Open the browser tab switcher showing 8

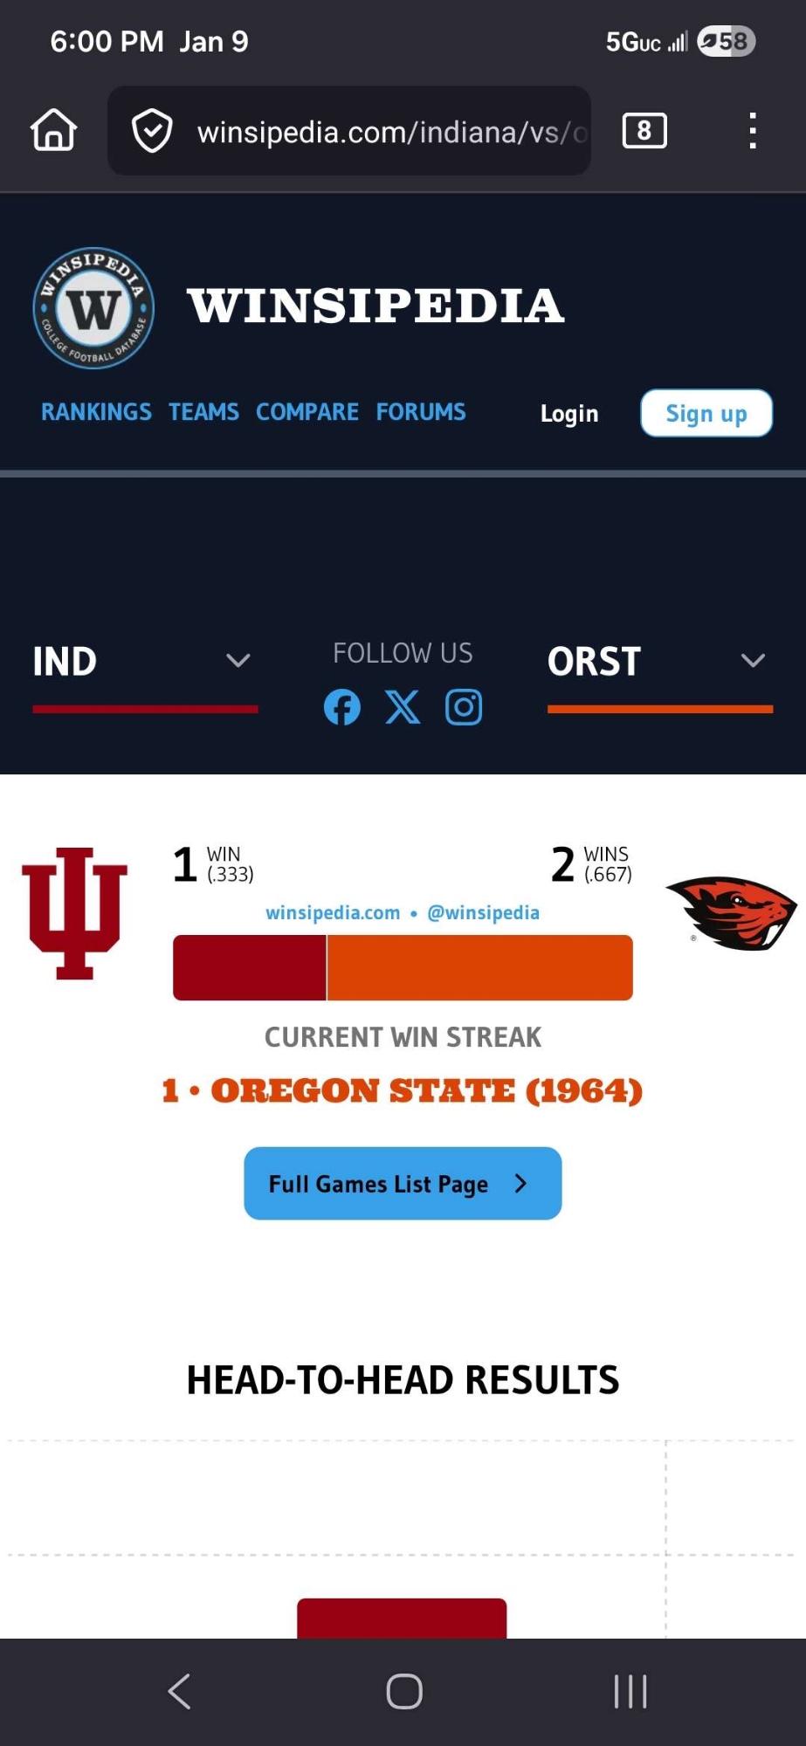click(x=644, y=131)
